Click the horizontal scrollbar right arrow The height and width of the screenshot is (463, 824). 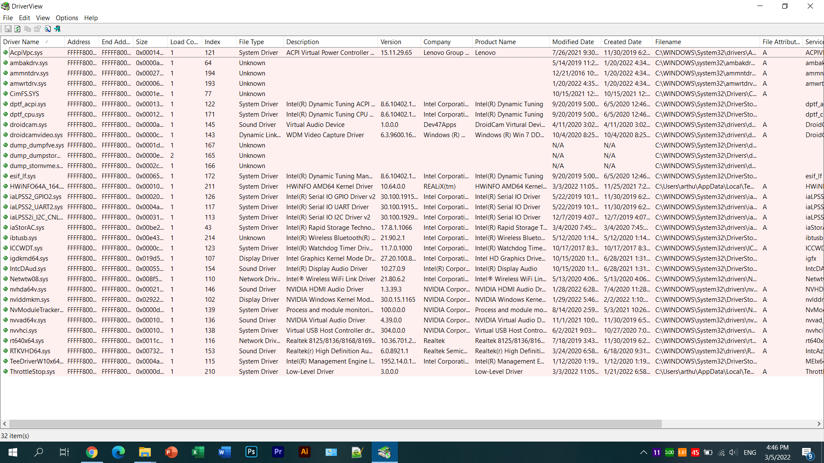(819, 424)
